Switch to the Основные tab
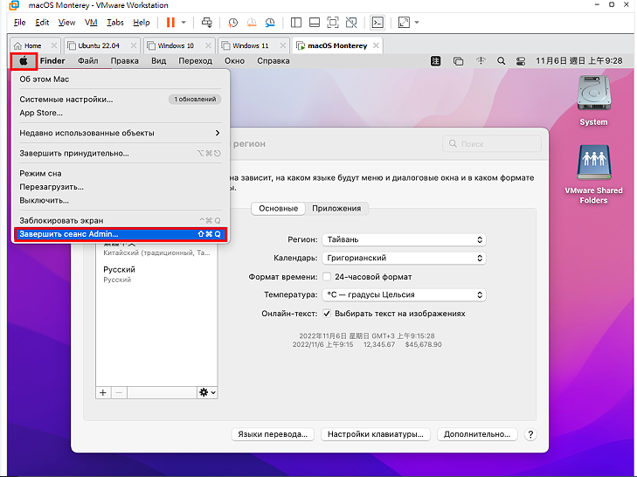 pos(278,209)
